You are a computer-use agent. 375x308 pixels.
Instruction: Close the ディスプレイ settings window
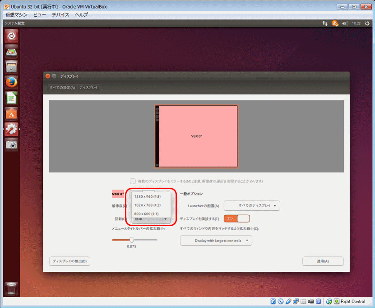pyautogui.click(x=48, y=76)
